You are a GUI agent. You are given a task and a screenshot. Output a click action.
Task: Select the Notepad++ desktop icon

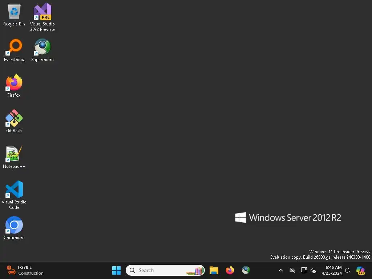14,157
